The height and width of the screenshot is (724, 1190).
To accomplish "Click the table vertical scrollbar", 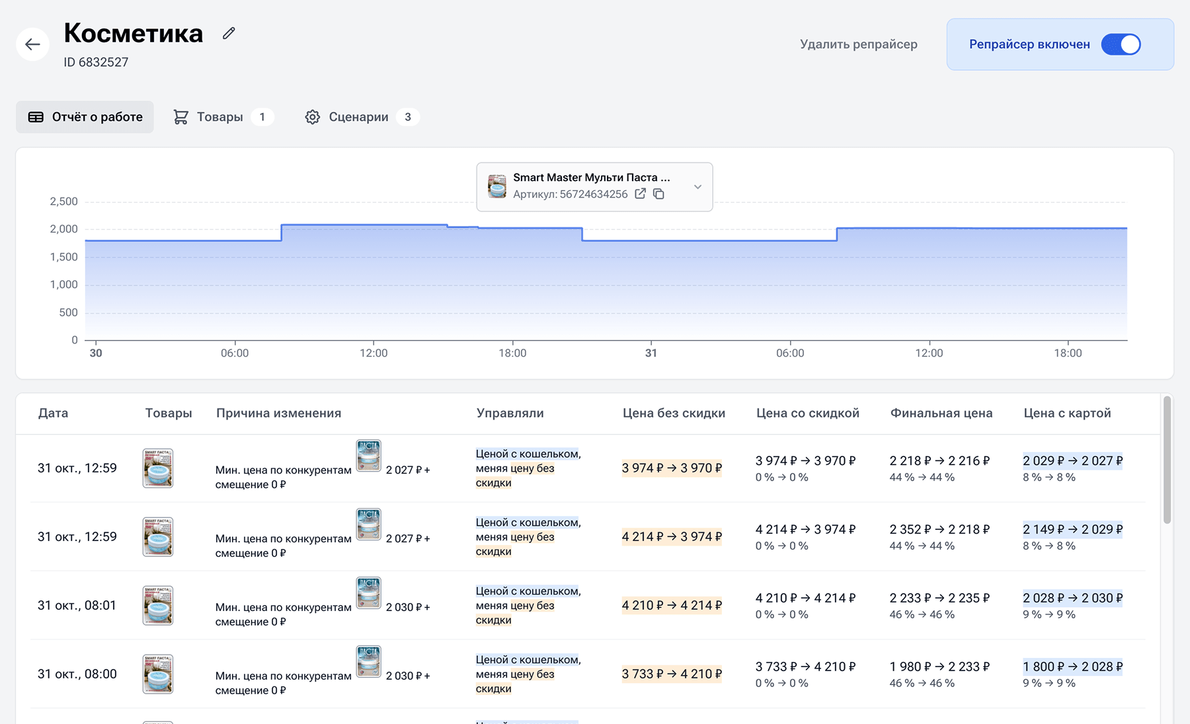I will 1167,462.
